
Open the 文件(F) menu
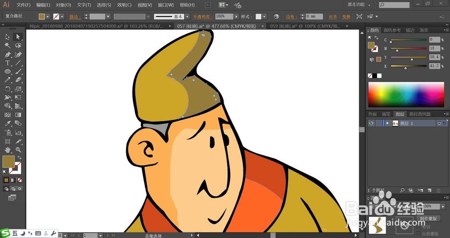(x=23, y=5)
